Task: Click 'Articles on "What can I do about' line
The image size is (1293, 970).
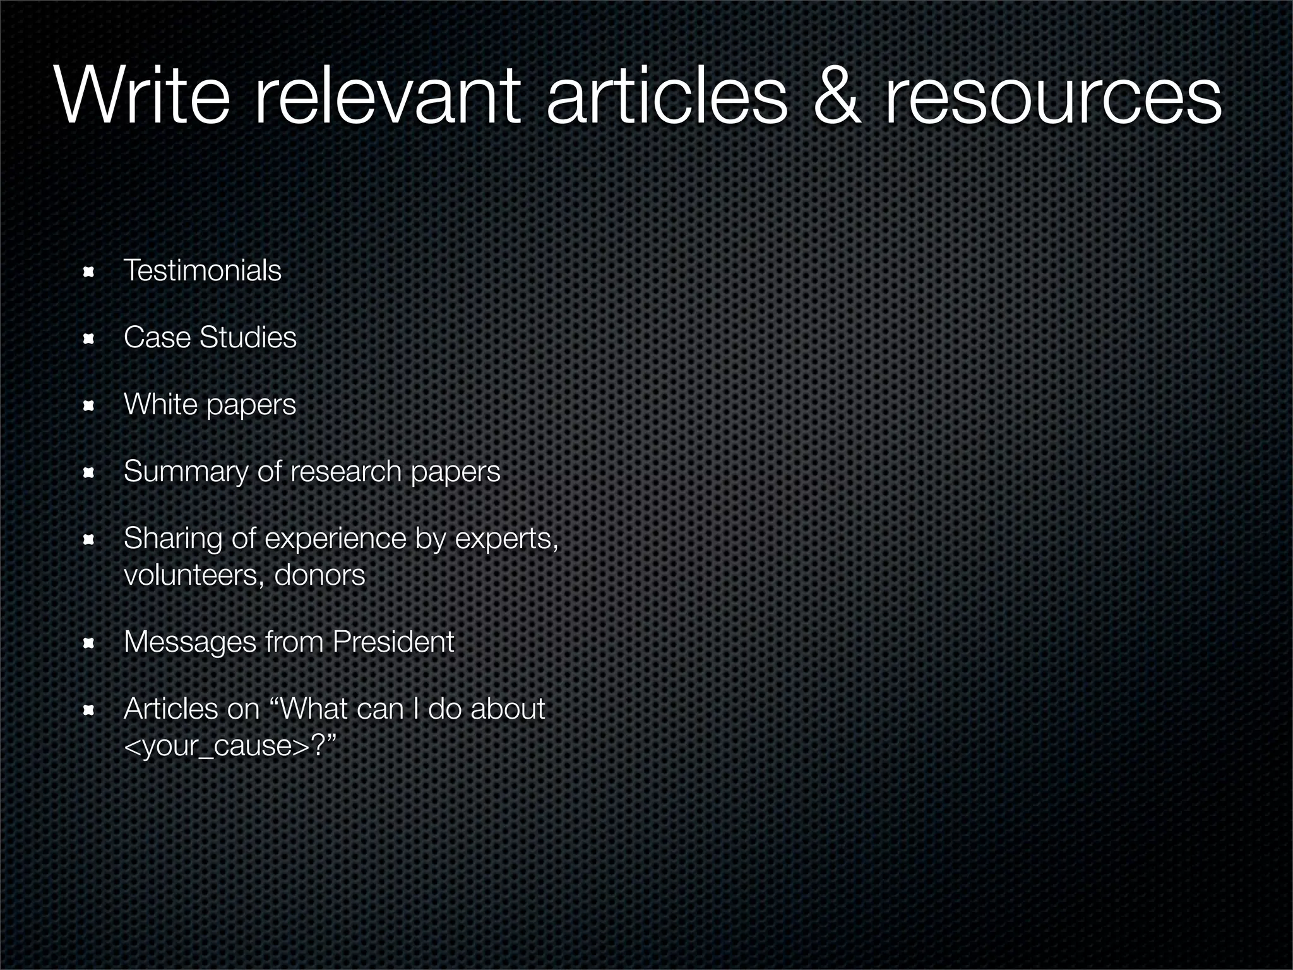Action: (x=334, y=709)
